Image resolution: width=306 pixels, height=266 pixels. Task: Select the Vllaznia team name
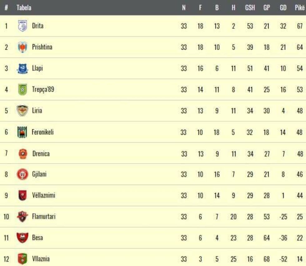[x=41, y=259]
